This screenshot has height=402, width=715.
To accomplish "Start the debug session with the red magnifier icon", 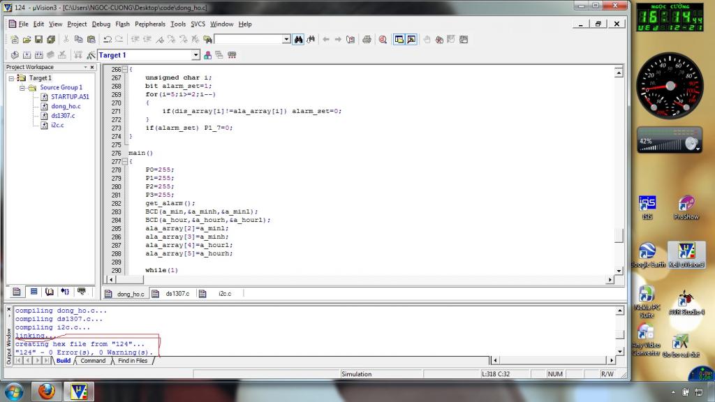I will coord(383,40).
